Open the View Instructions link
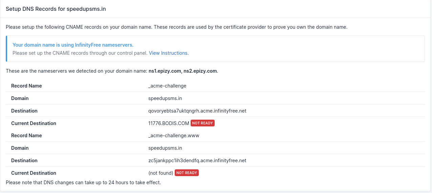This screenshot has height=193, width=432. (169, 53)
